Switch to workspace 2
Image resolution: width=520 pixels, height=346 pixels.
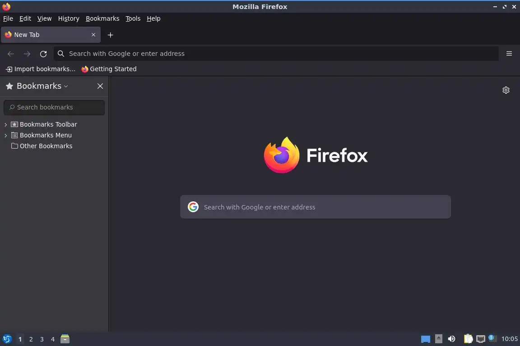pyautogui.click(x=31, y=339)
